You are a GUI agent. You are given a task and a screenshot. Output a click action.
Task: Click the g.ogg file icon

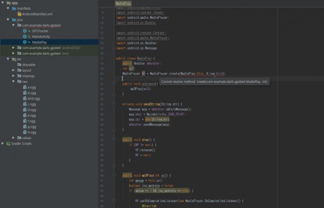[25, 127]
